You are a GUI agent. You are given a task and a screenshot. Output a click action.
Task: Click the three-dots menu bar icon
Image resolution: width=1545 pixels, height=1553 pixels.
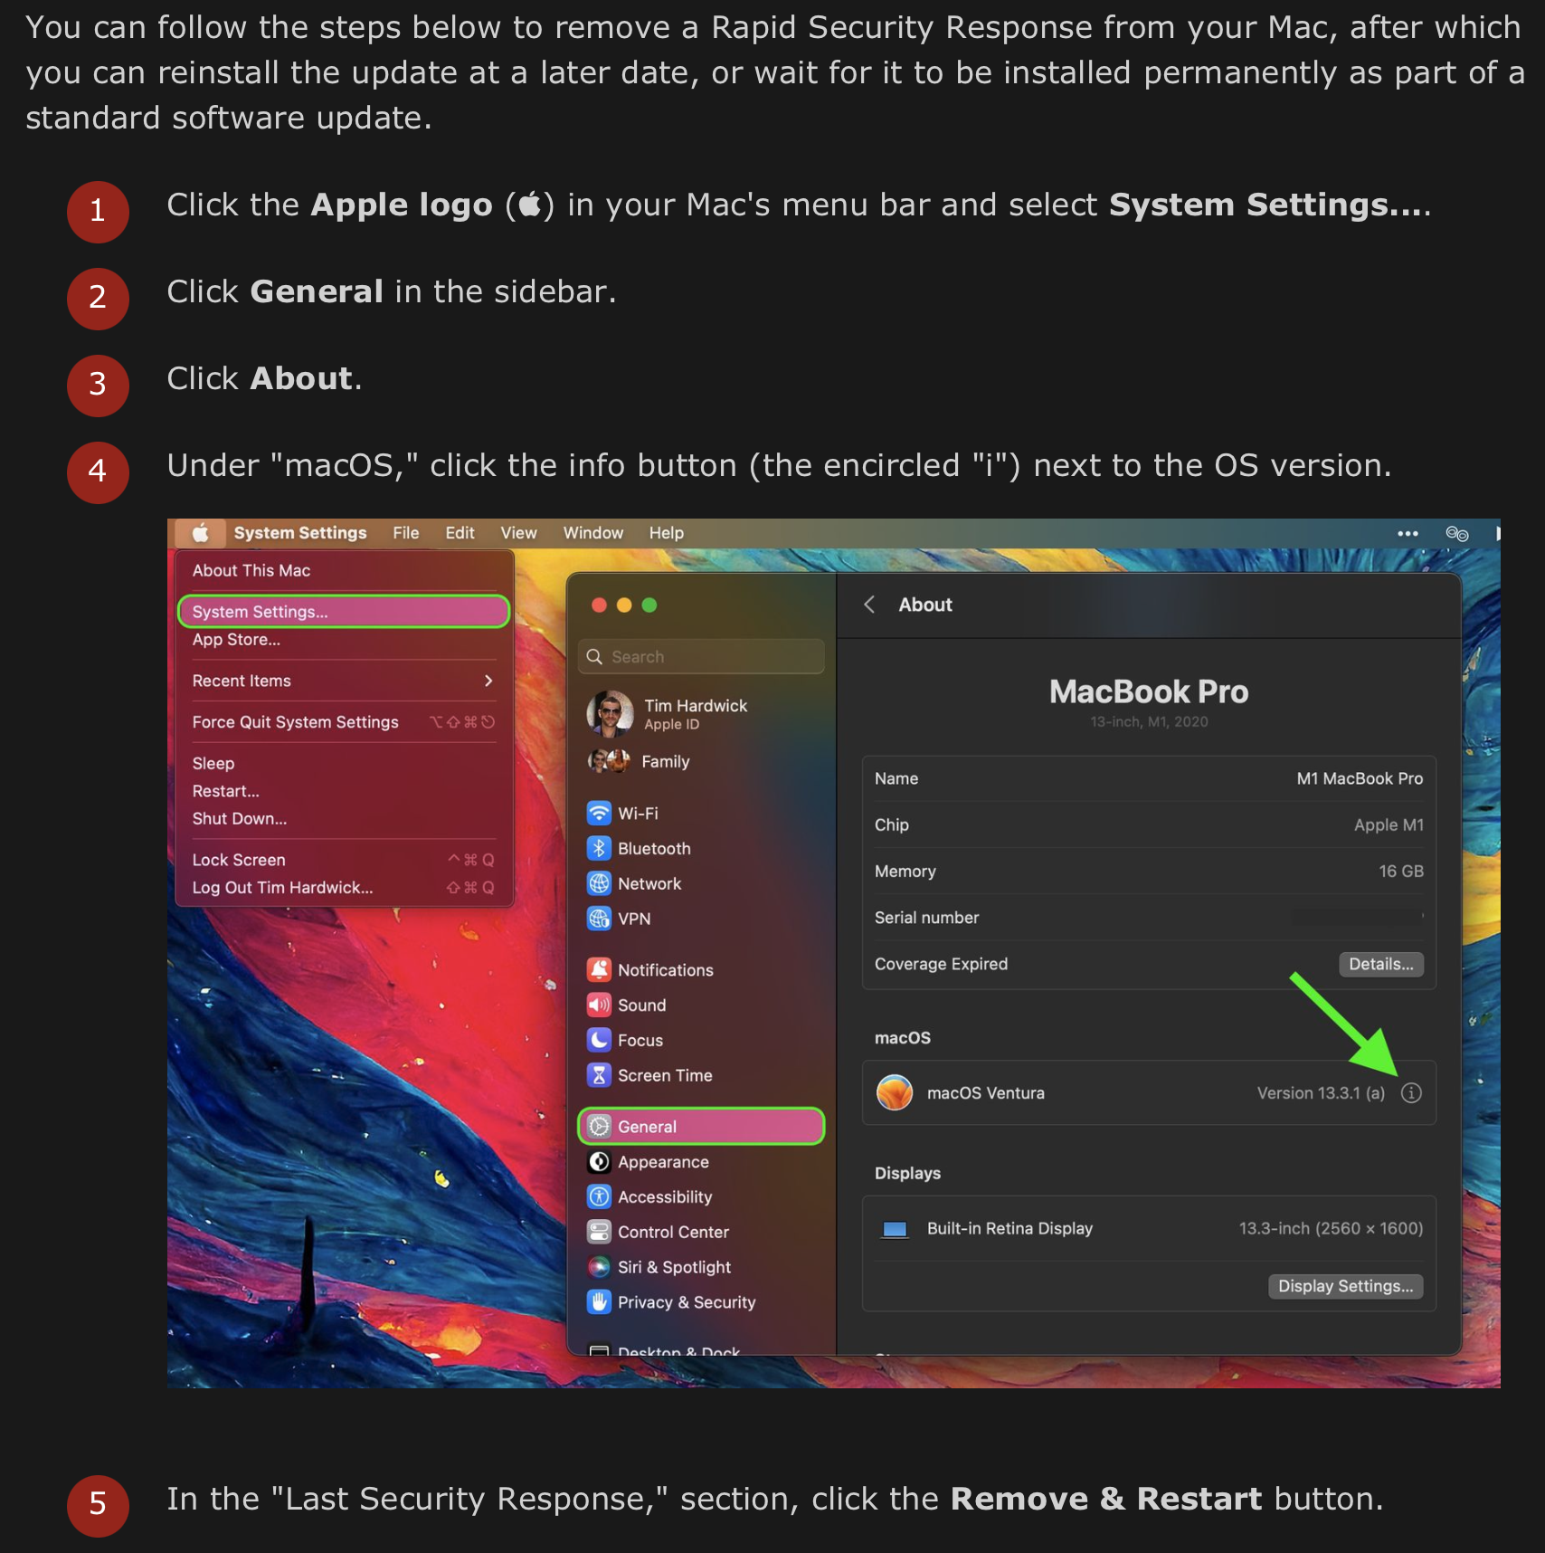coord(1408,533)
